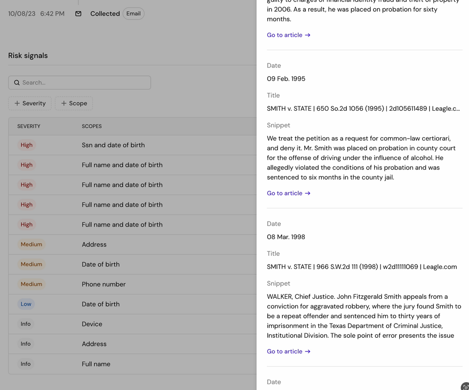The width and height of the screenshot is (469, 390).
Task: Follow the Go to article link under 09 Feb. 1995
Action: pos(284,193)
